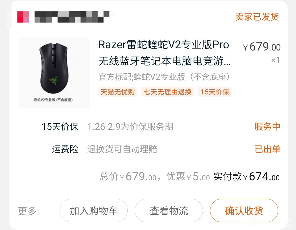Tap the orange 15天价保 tag badge
The image size is (296, 230).
[x=215, y=92]
